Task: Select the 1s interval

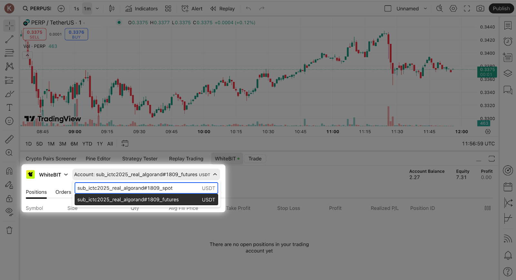Action: 76,9
